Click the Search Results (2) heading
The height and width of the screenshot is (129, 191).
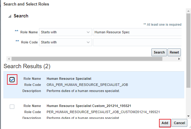pyautogui.click(x=27, y=66)
